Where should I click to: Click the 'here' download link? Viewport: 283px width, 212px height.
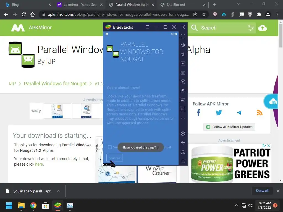click(x=39, y=164)
